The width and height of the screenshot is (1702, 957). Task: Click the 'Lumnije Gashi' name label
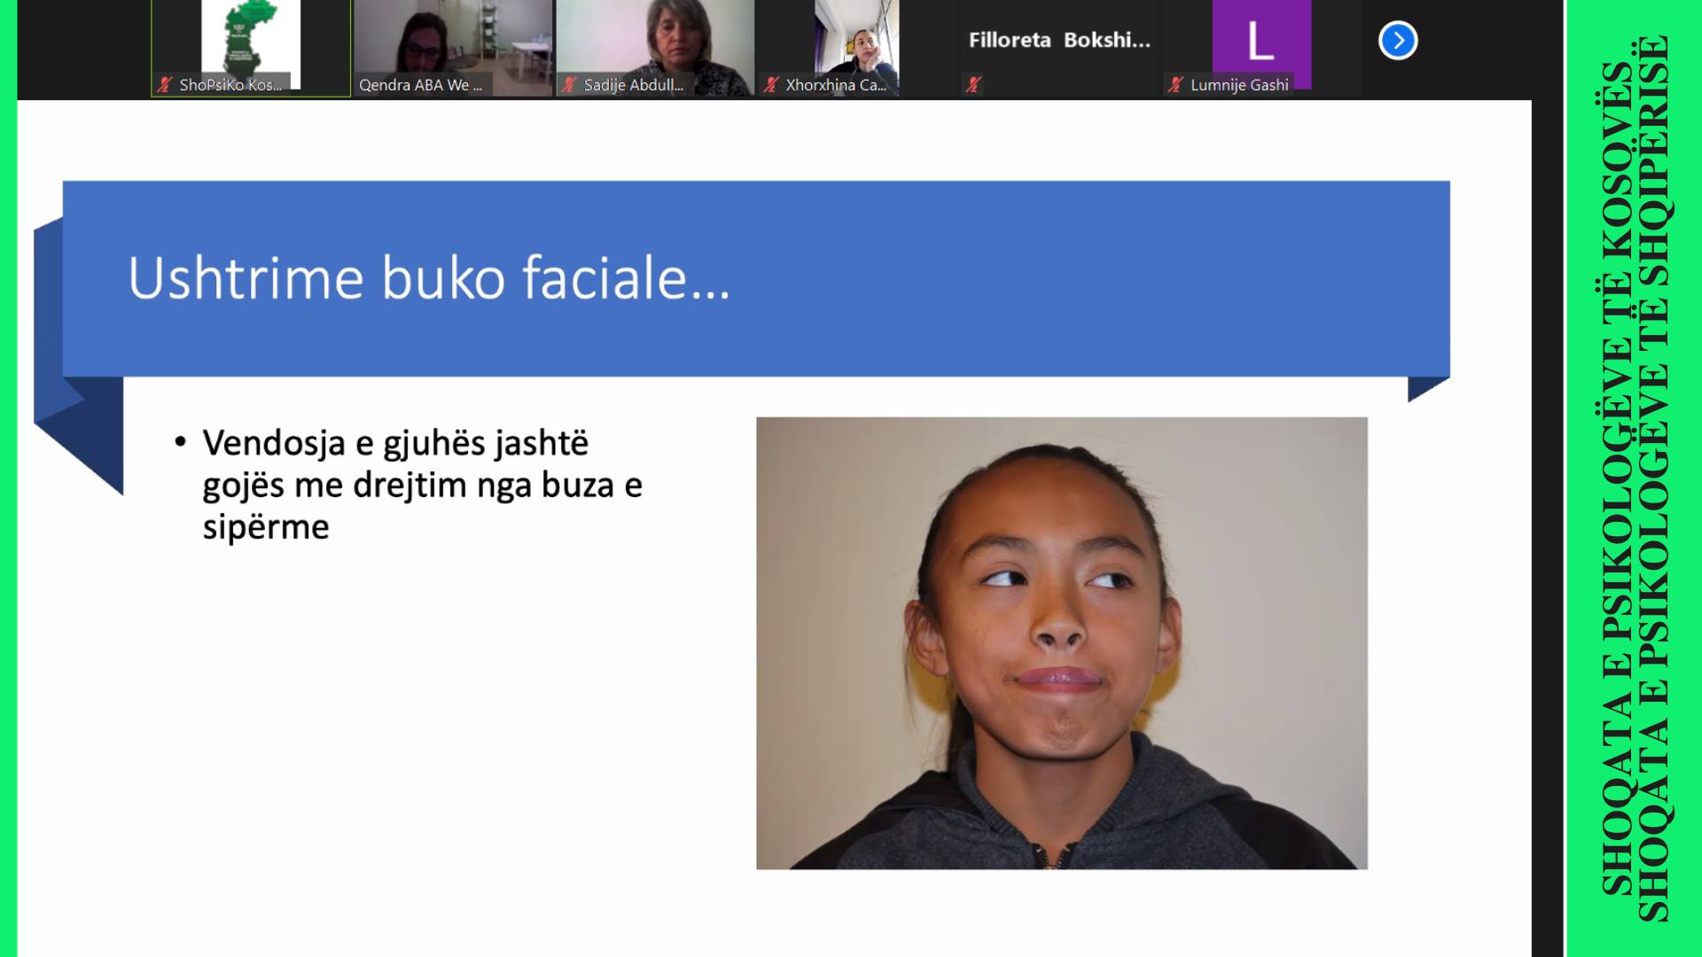(x=1239, y=85)
